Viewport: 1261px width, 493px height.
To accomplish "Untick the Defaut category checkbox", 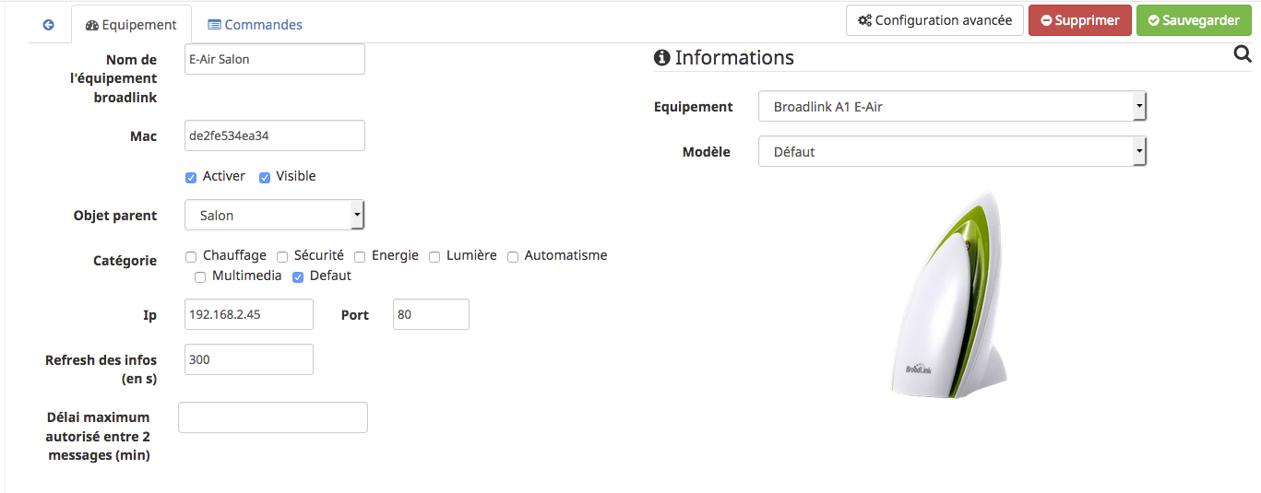I will [x=298, y=276].
